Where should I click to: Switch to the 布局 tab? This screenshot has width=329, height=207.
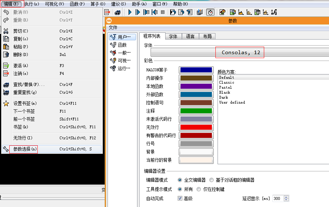pos(207,37)
